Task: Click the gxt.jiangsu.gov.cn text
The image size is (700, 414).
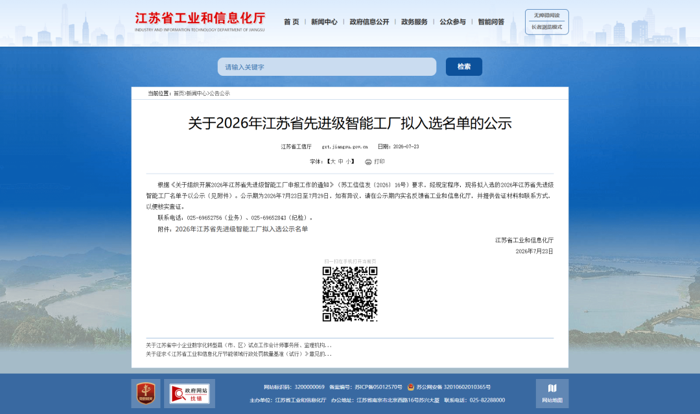Action: point(345,147)
